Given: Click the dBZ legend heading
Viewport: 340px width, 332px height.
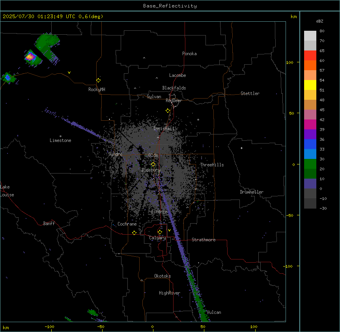Looking at the screenshot, I should [319, 21].
